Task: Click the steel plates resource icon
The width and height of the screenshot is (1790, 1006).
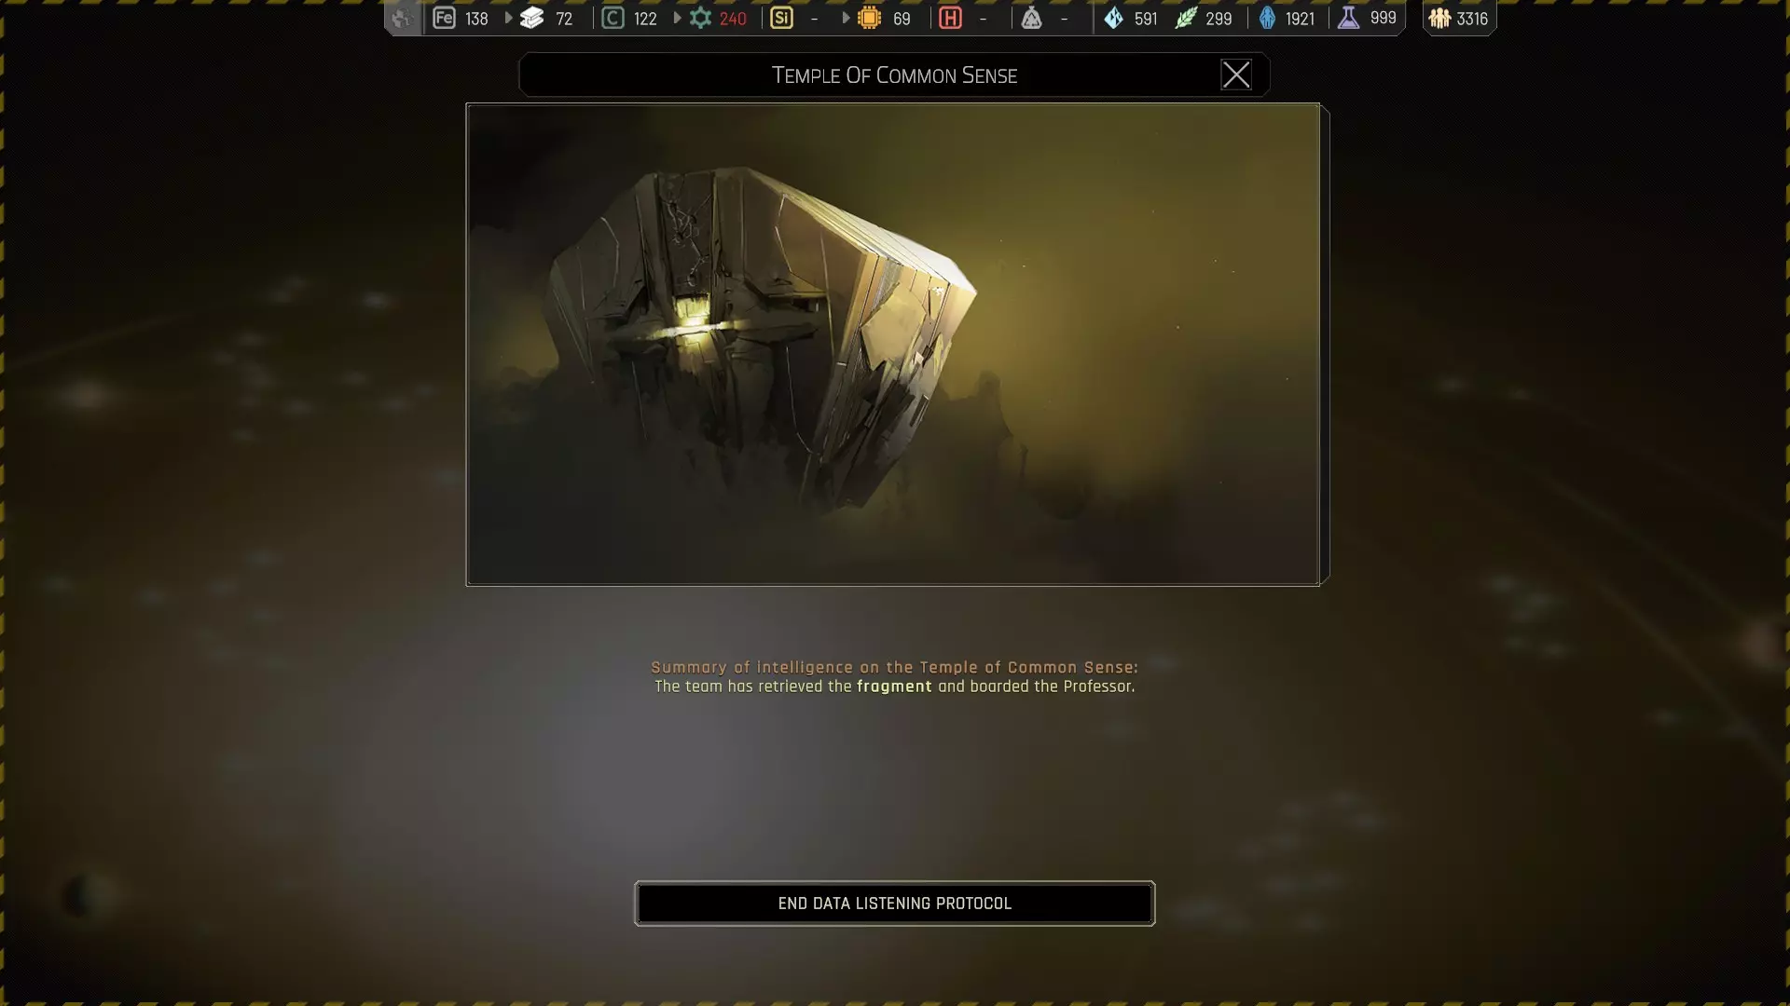Action: tap(531, 18)
